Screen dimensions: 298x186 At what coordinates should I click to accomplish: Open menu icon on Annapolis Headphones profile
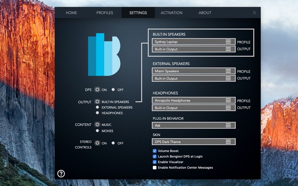click(228, 100)
